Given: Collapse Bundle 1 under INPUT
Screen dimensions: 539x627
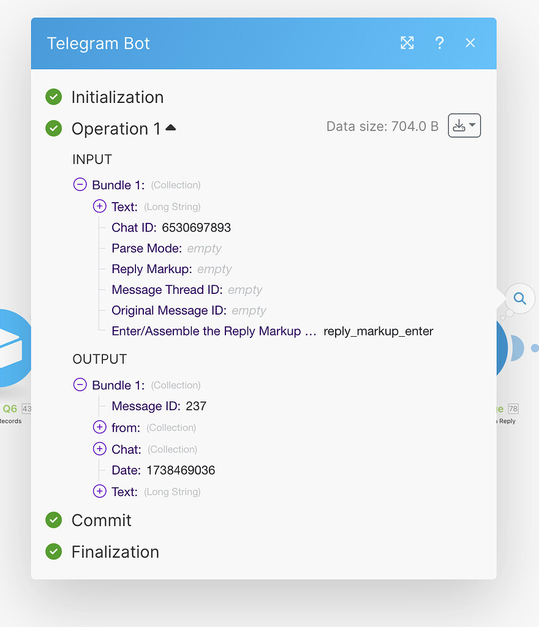Looking at the screenshot, I should coord(80,184).
